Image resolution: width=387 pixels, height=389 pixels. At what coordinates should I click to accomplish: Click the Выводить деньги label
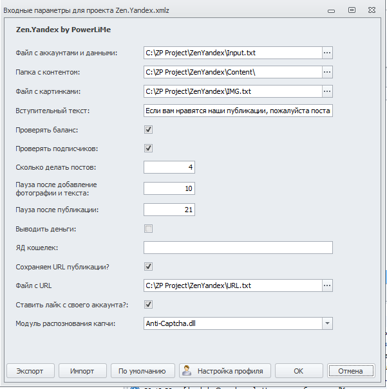[46, 229]
